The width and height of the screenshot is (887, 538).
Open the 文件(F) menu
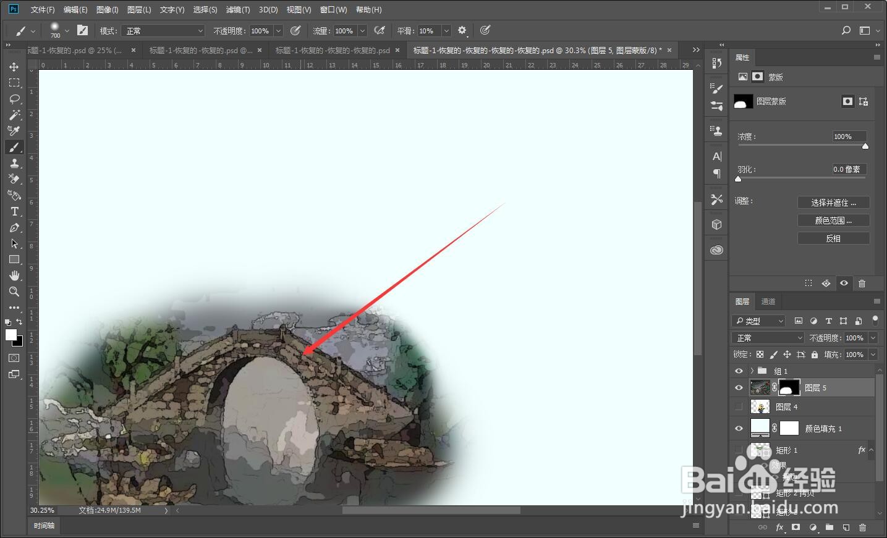(x=43, y=10)
